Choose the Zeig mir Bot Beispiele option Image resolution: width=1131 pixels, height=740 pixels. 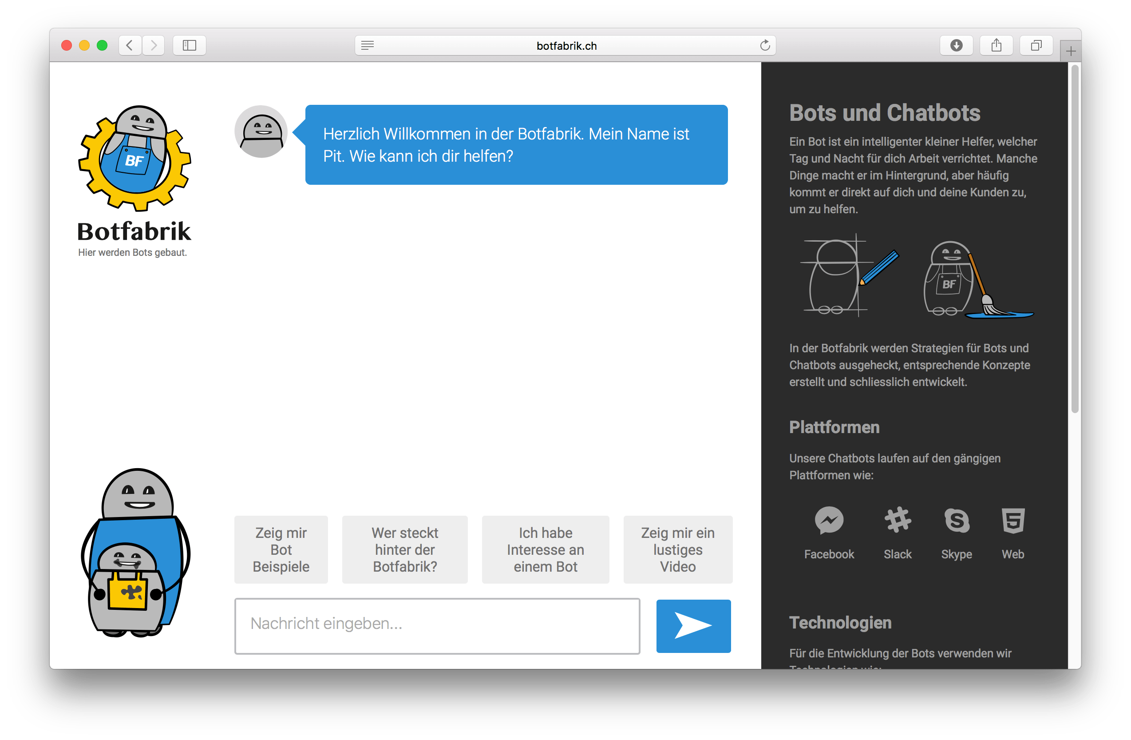(281, 550)
